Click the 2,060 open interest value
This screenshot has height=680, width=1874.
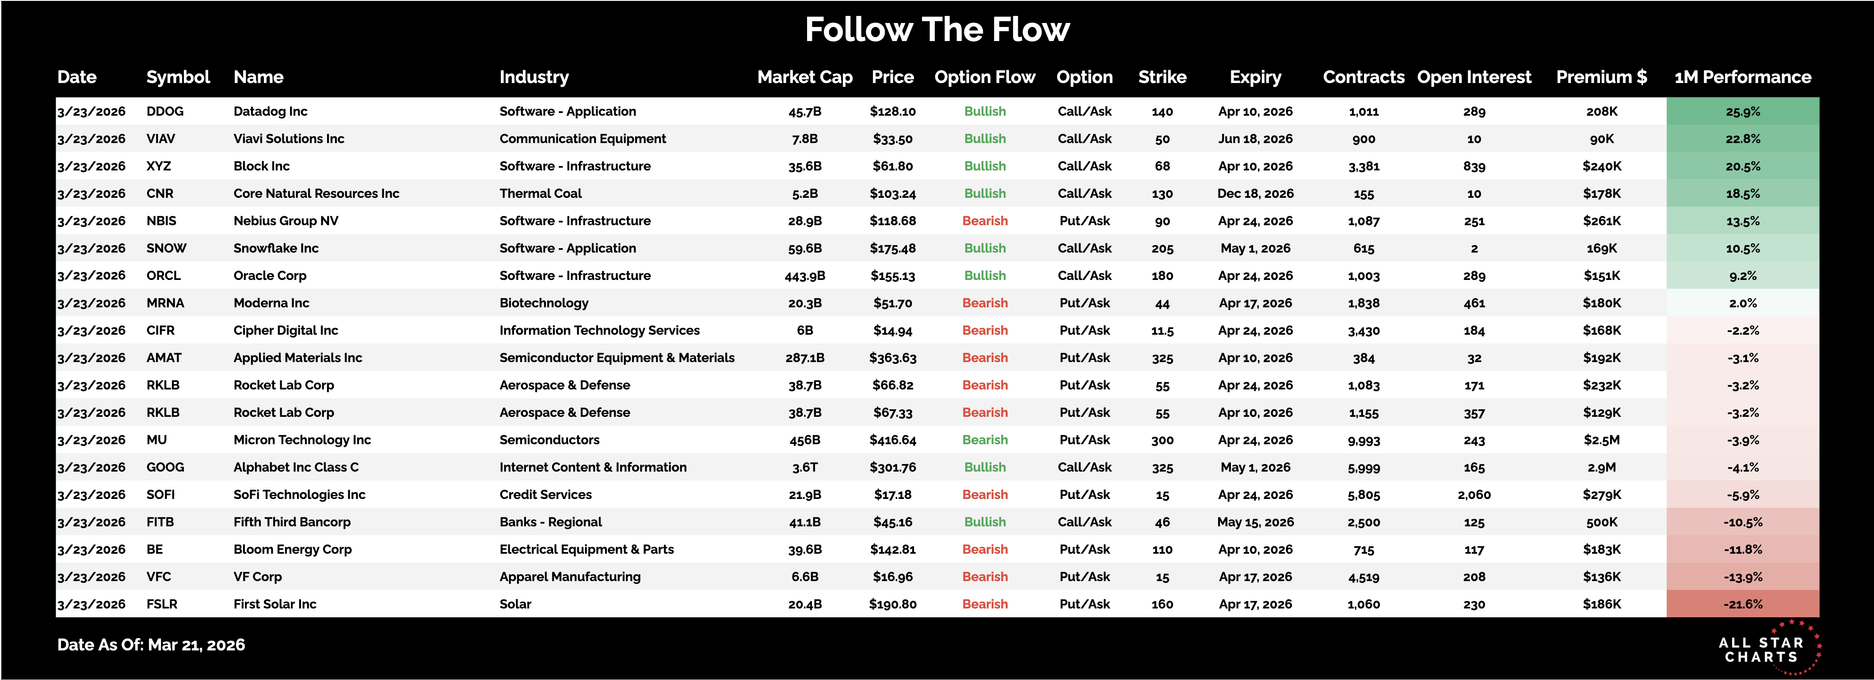tap(1474, 495)
